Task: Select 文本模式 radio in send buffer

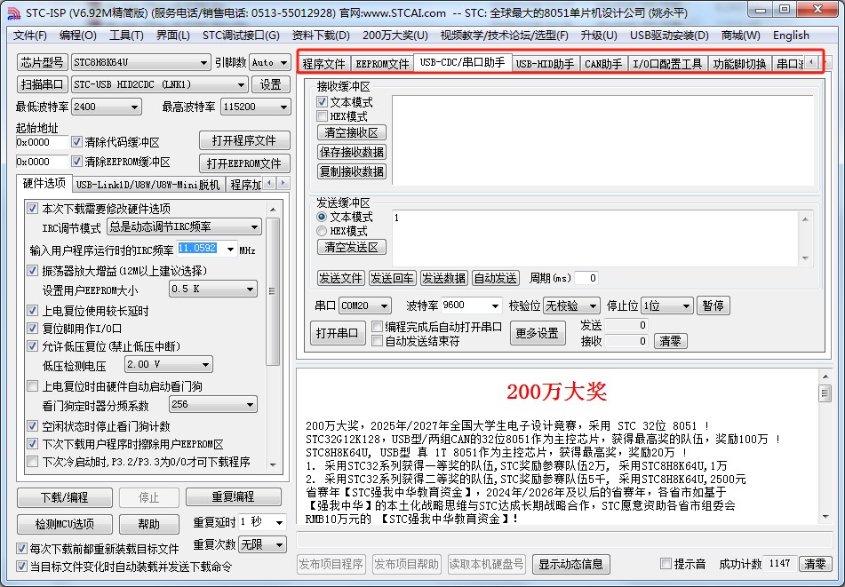Action: (x=322, y=217)
